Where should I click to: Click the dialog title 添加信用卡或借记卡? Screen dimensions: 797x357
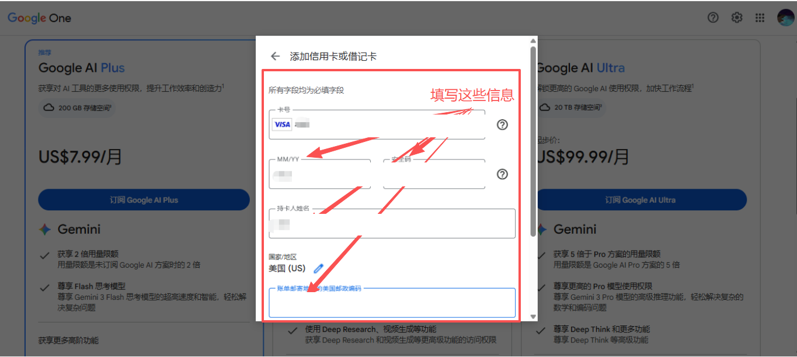pos(333,56)
